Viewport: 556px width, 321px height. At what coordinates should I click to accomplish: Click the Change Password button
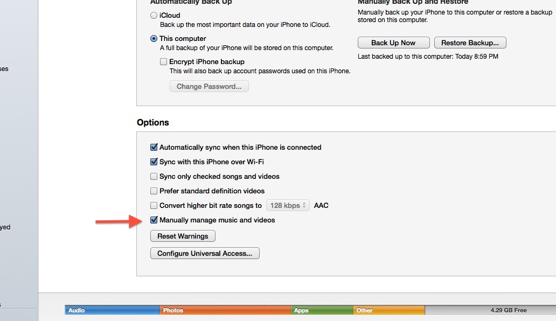coord(209,86)
